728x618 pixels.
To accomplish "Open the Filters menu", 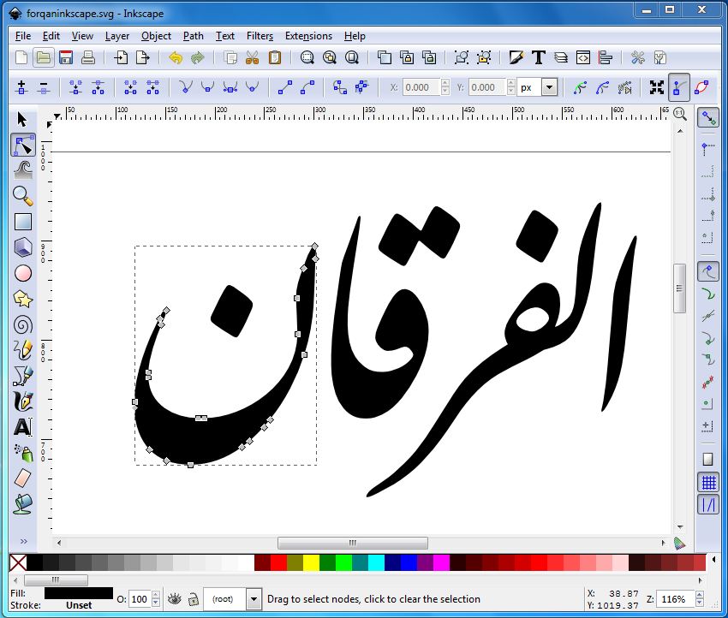I will coord(260,36).
